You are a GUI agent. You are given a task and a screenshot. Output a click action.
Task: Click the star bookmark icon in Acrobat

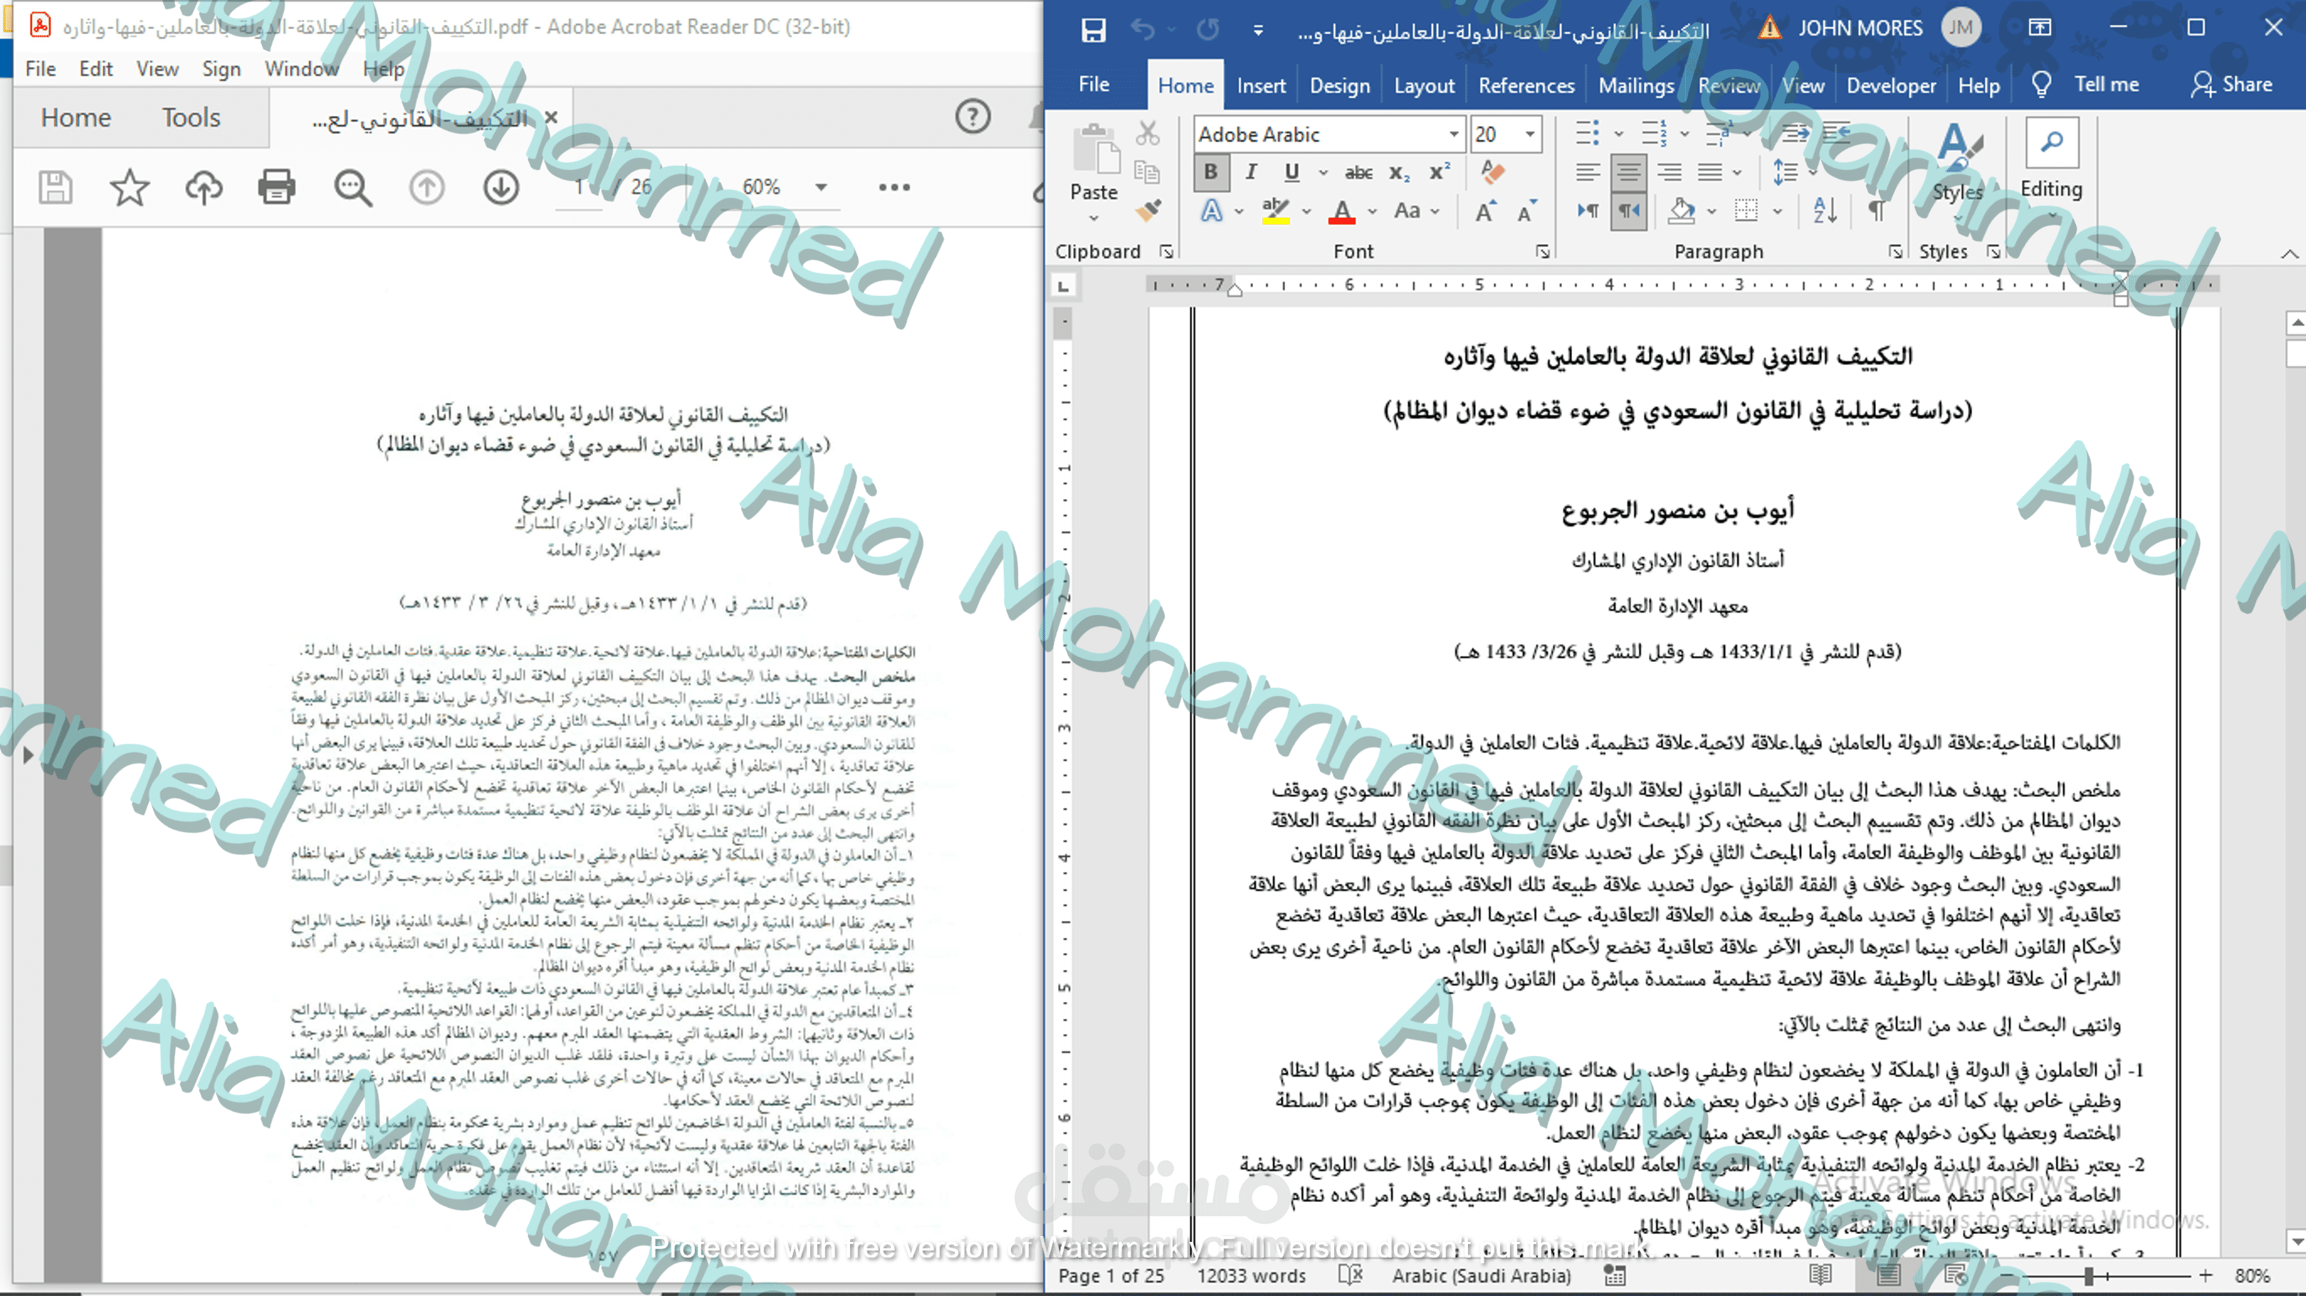129,187
